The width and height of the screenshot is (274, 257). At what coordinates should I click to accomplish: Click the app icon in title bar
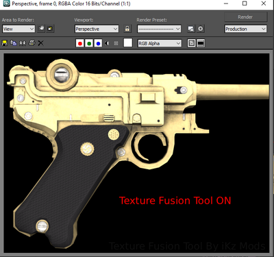6,3
